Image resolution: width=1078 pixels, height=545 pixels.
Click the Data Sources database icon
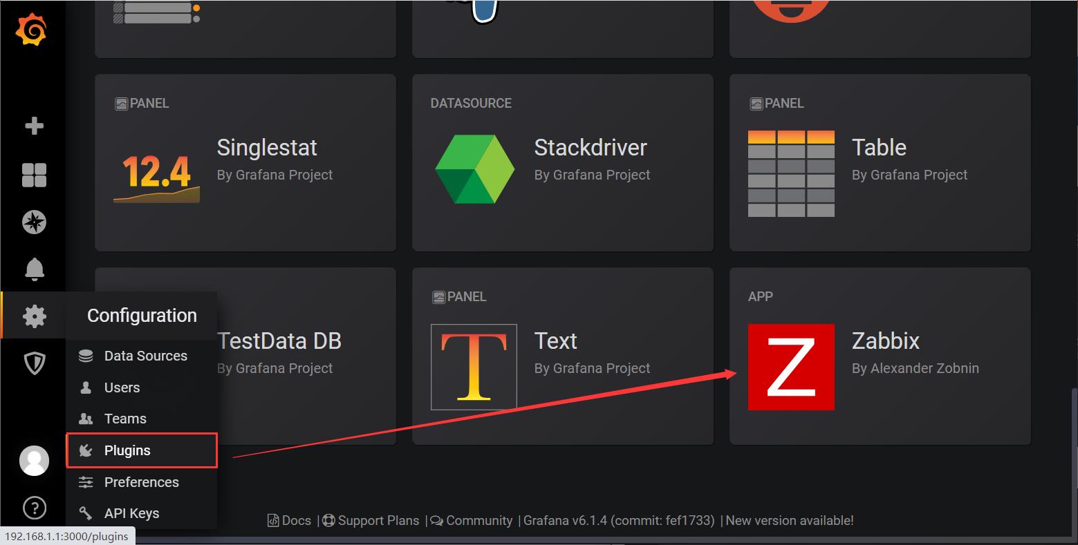click(x=86, y=356)
